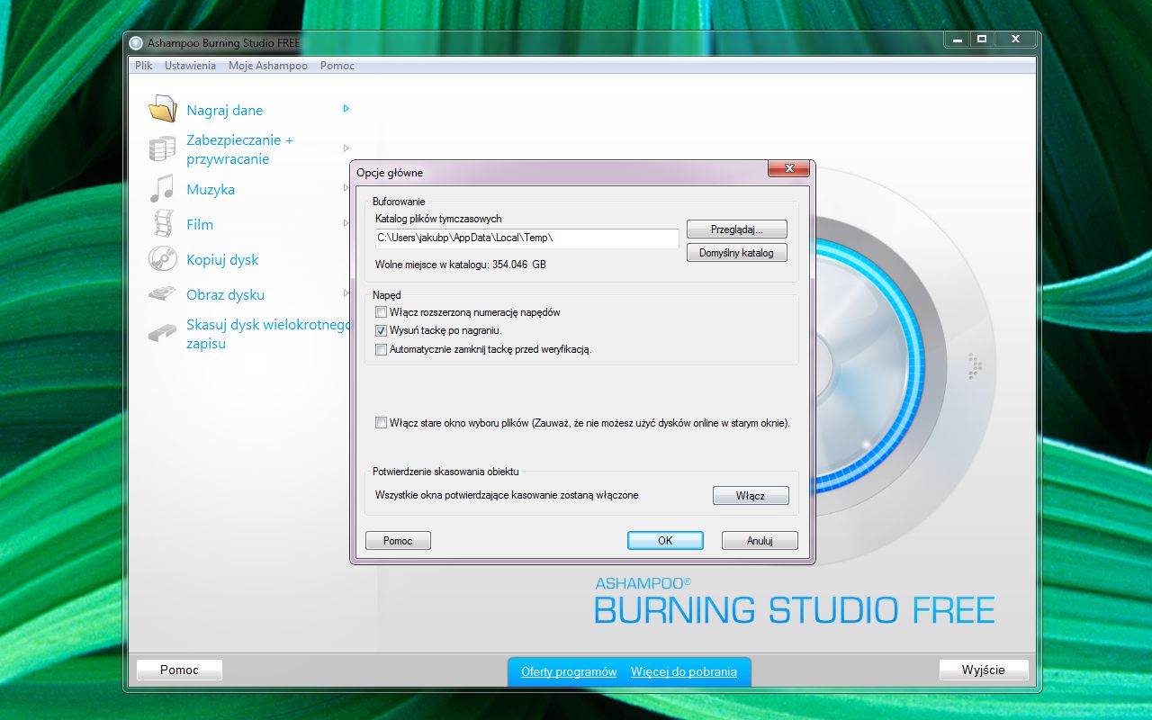Click Pomoc button in Opcje główne dialog

click(398, 541)
